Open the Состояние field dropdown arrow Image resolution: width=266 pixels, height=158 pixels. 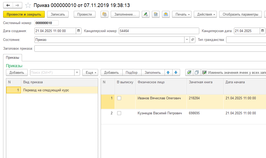click(187, 40)
